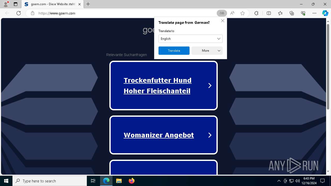
Task: Open the tab actions menu icon
Action: pyautogui.click(x=16, y=4)
